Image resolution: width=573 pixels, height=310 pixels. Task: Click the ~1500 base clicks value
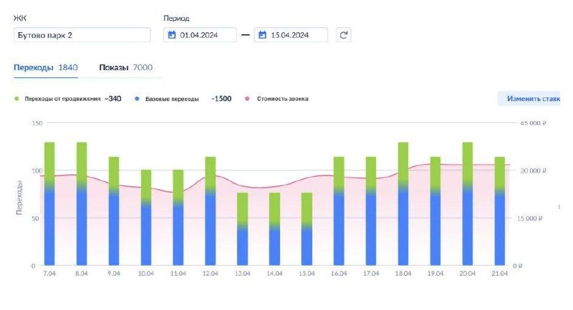click(x=221, y=99)
